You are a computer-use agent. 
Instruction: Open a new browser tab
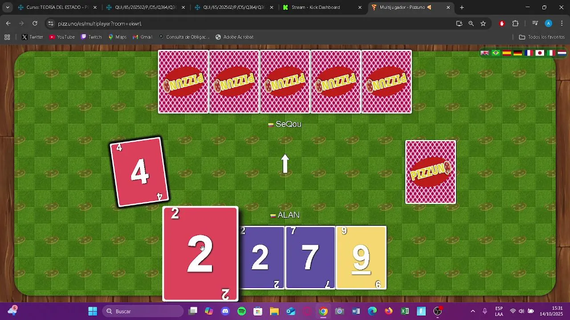pos(462,7)
